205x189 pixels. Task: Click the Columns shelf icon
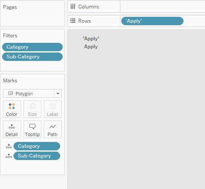[73, 6]
